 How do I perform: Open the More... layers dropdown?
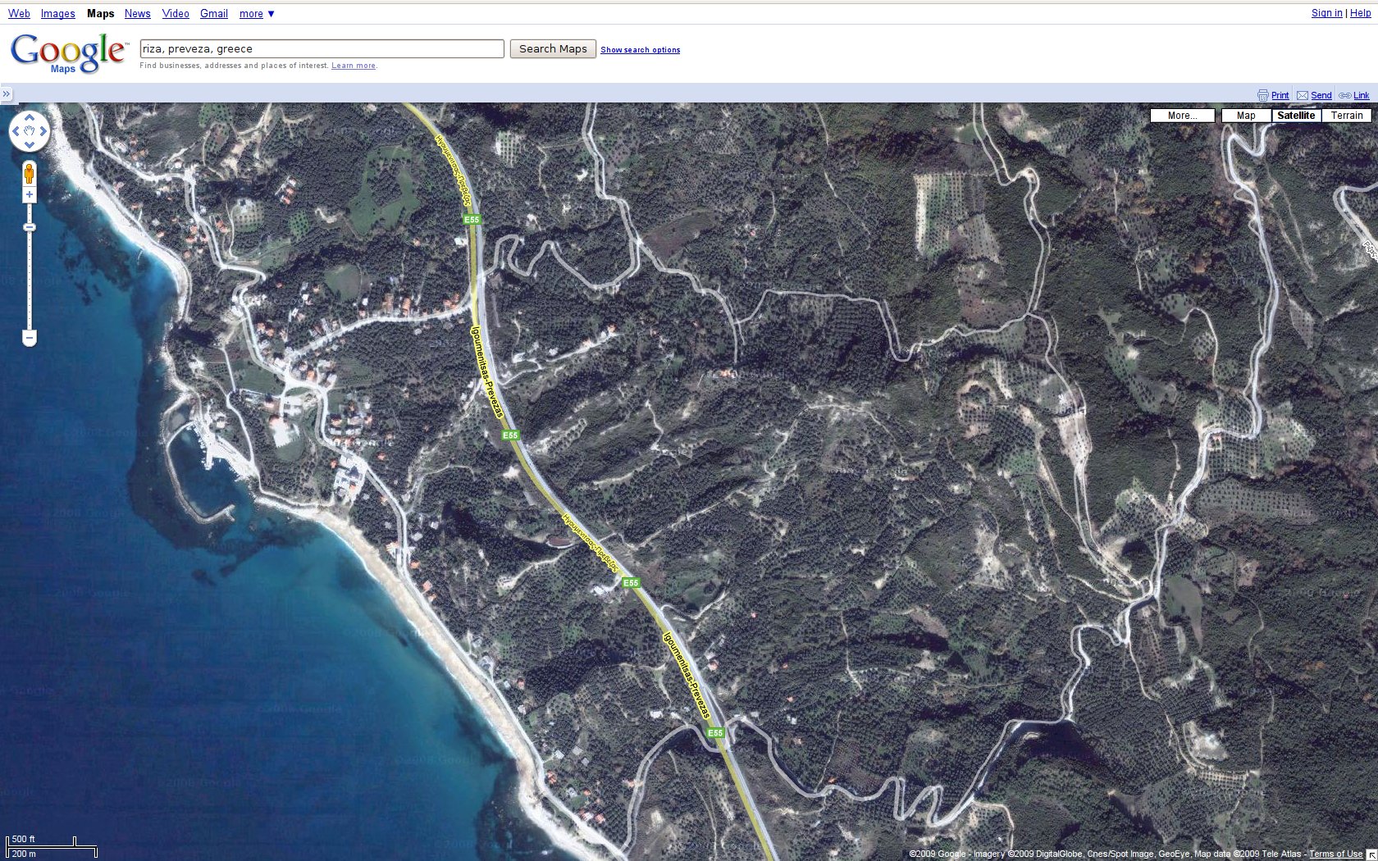click(1182, 116)
